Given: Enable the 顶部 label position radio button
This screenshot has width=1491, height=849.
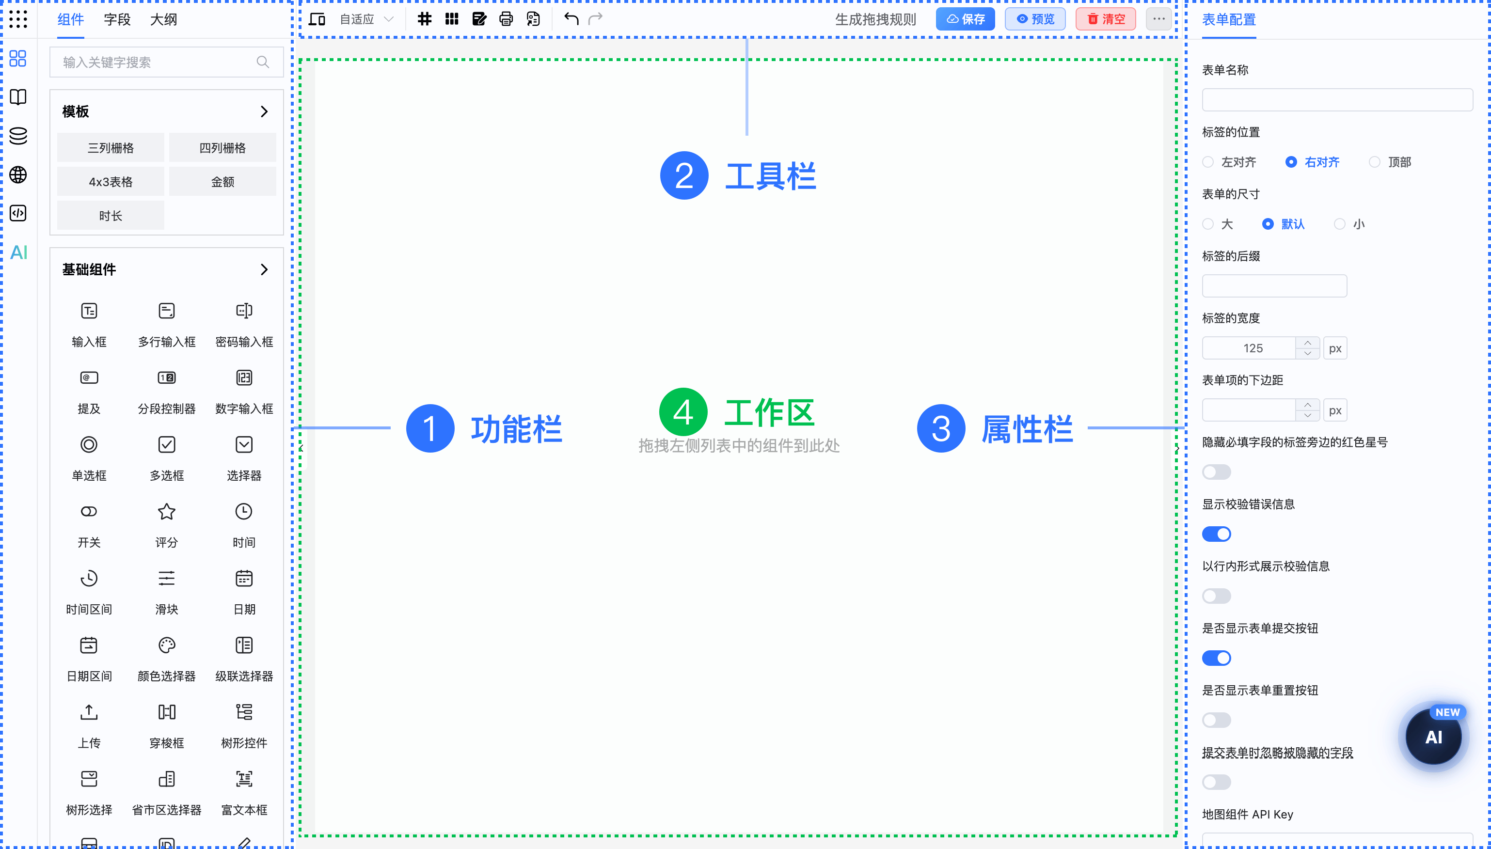Looking at the screenshot, I should [1375, 161].
